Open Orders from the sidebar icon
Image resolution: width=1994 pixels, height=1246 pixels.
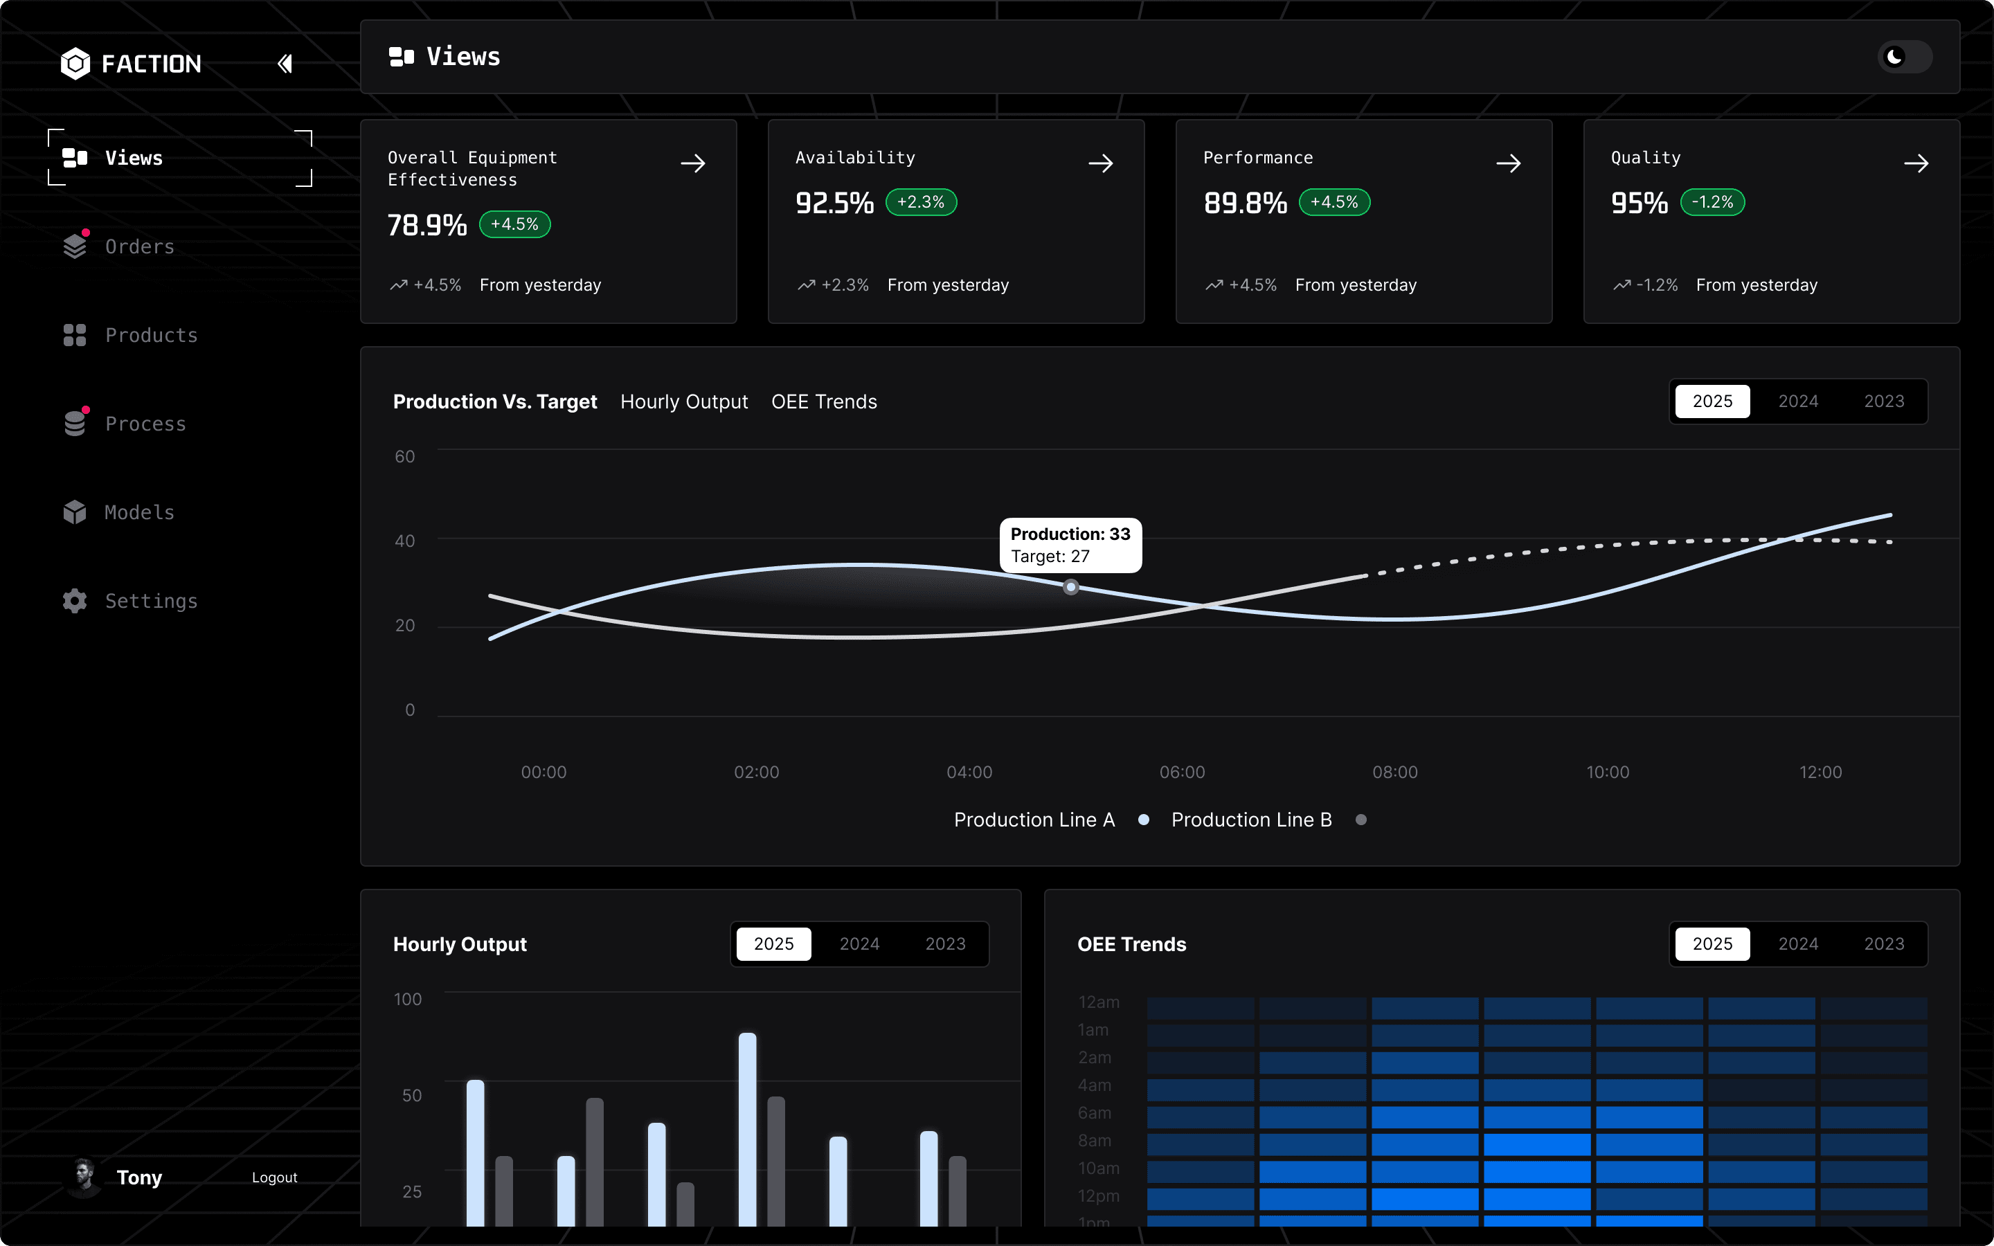click(75, 246)
